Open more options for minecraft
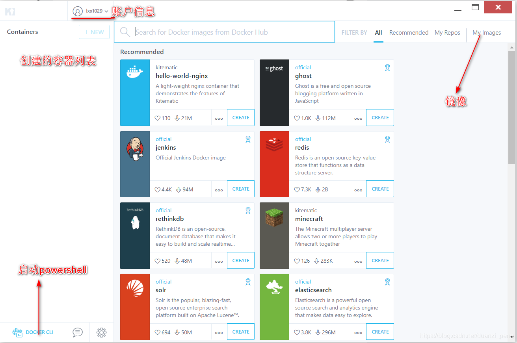Screen dimensions: 517x343 click(x=358, y=261)
